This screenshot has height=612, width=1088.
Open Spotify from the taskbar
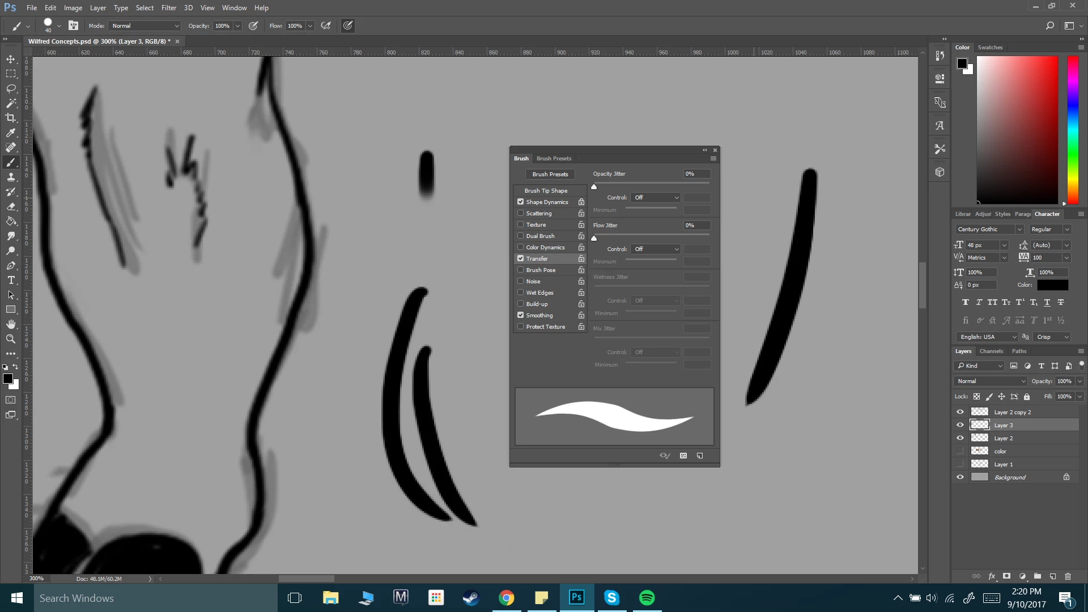click(x=647, y=598)
